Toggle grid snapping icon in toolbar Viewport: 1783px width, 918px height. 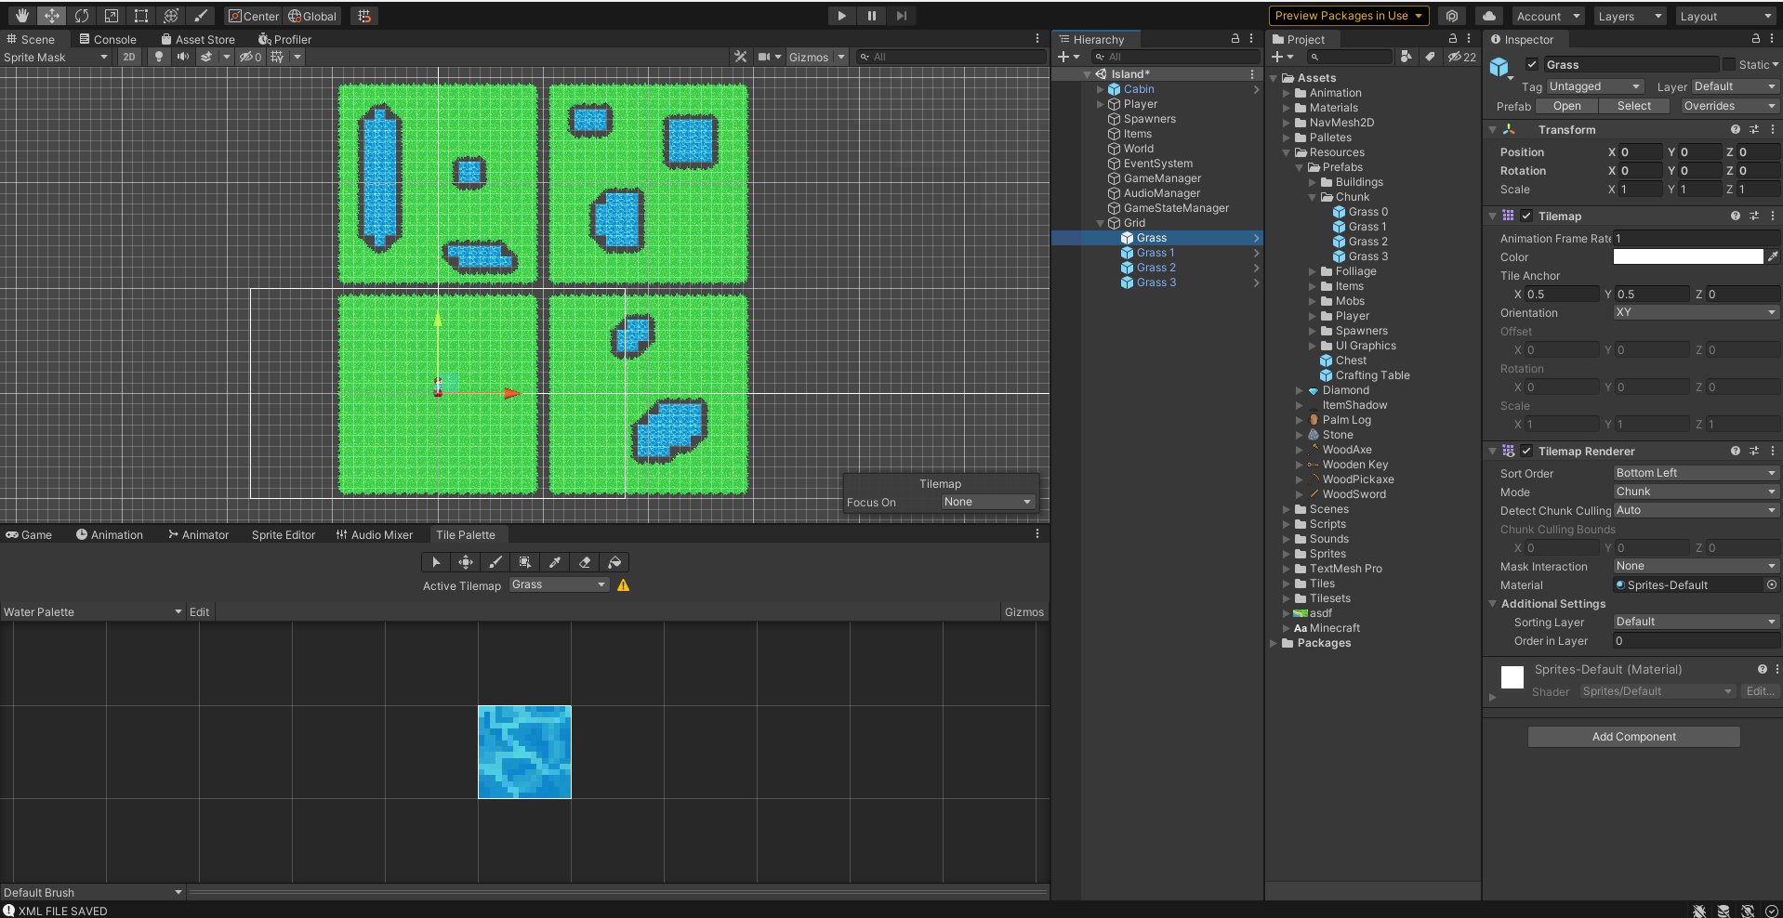pos(364,16)
